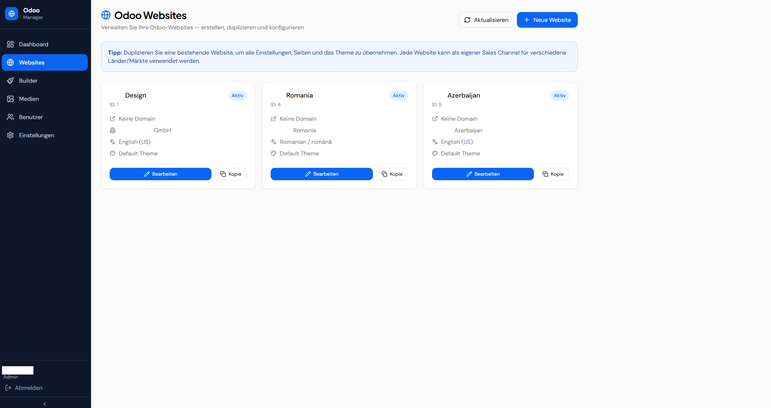Click the Aktiv badge on Azerbaijan card
This screenshot has width=771, height=408.
pos(560,95)
